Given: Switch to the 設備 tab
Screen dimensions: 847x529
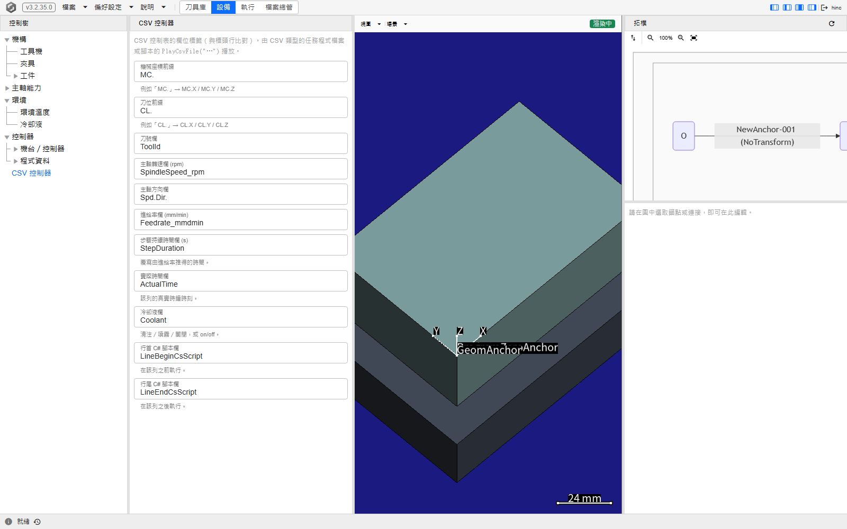Looking at the screenshot, I should point(223,7).
